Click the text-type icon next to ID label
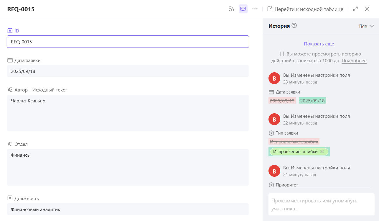 [x=10, y=31]
